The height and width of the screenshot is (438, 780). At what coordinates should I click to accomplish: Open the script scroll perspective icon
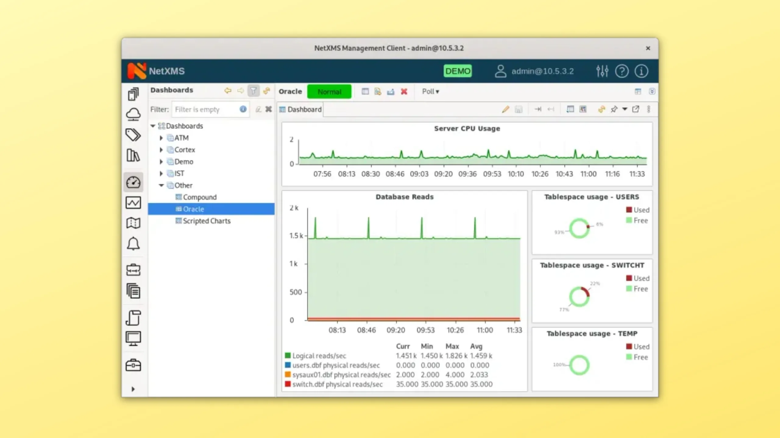(x=133, y=318)
